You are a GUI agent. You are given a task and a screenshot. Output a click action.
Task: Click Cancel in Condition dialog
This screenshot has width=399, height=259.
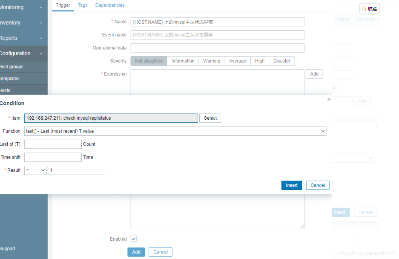[x=318, y=185]
